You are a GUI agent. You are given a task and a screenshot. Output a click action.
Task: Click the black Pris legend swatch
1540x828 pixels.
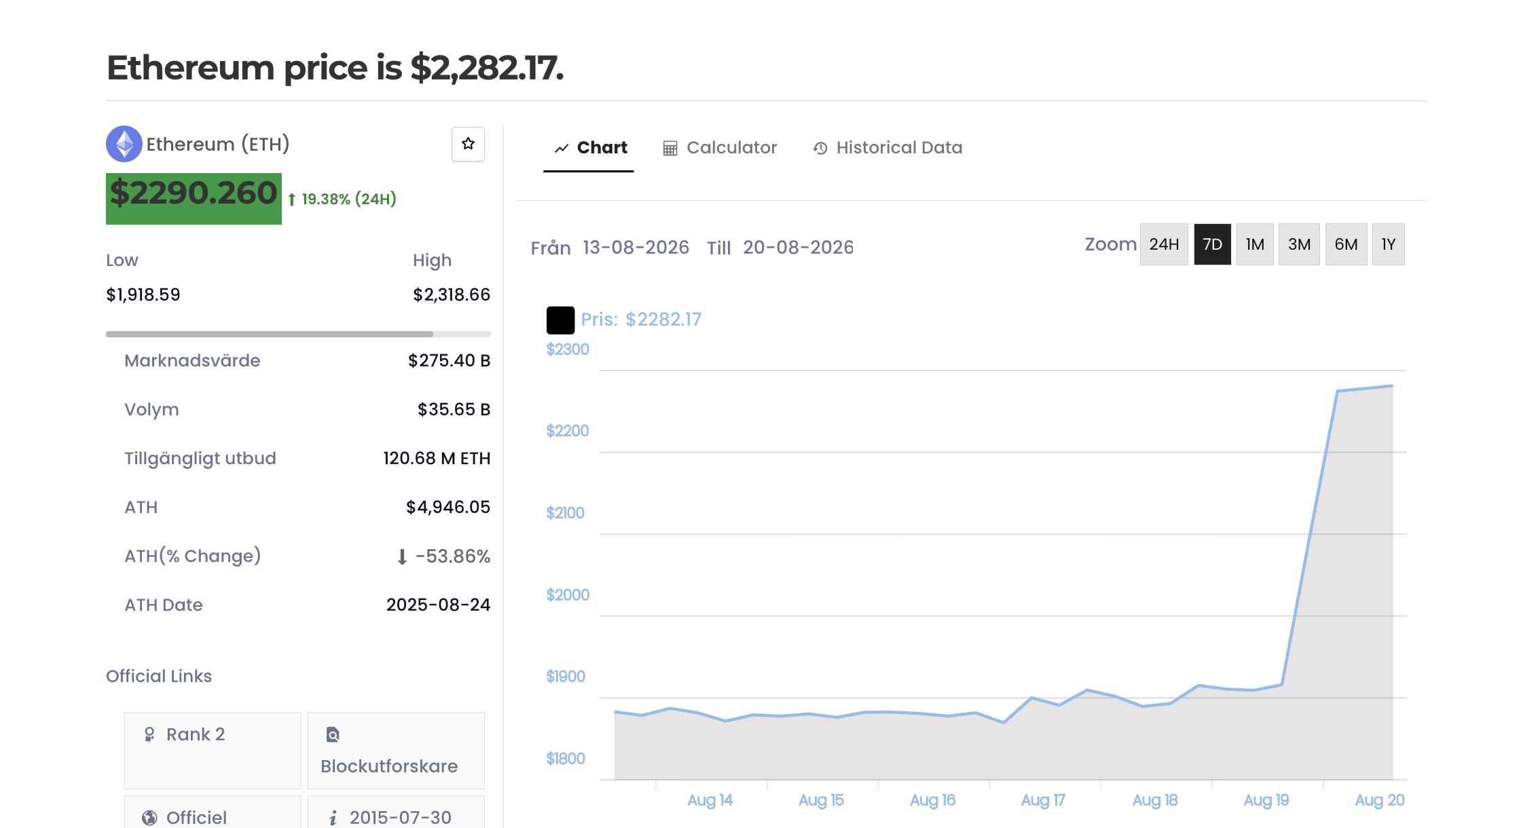tap(561, 320)
